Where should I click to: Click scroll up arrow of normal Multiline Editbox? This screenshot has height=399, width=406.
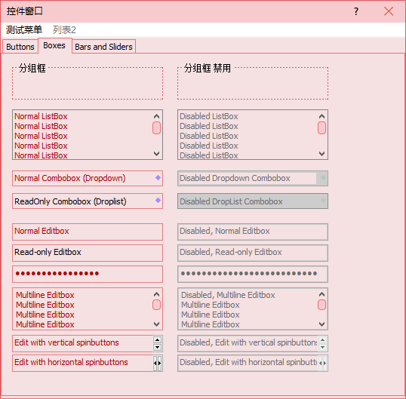(x=156, y=294)
